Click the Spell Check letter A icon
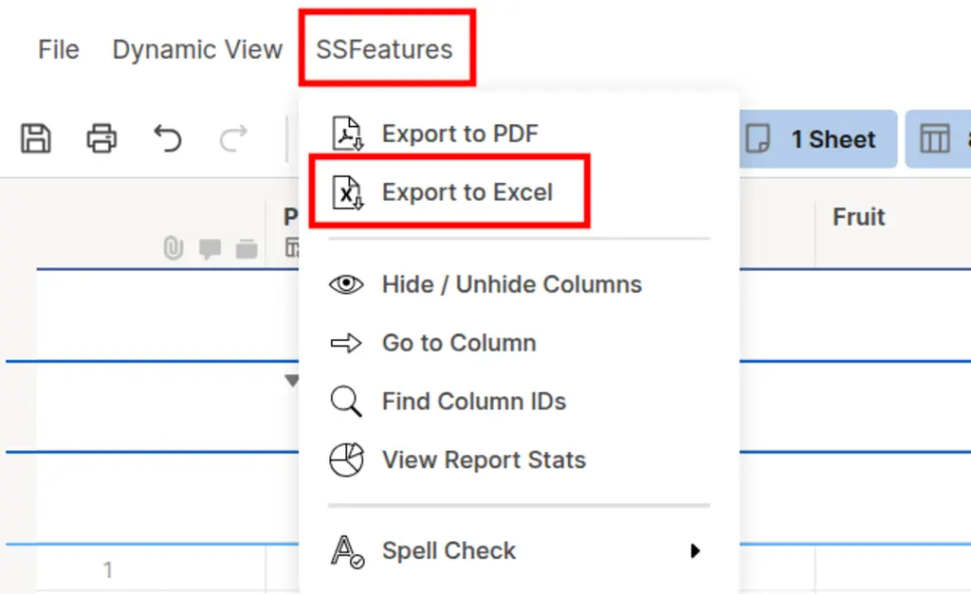This screenshot has height=594, width=971. pyautogui.click(x=347, y=551)
